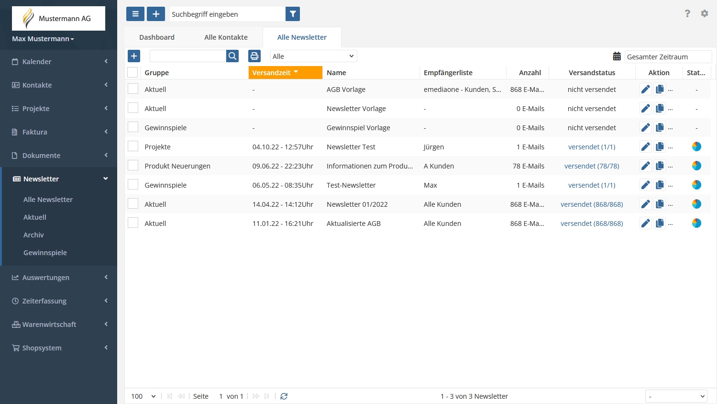This screenshot has height=404, width=717.
Task: Open Gewinnspiele in the sidebar submenu
Action: [x=45, y=253]
